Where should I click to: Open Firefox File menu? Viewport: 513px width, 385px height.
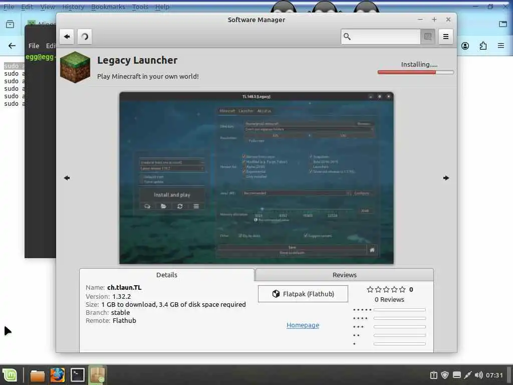9,7
